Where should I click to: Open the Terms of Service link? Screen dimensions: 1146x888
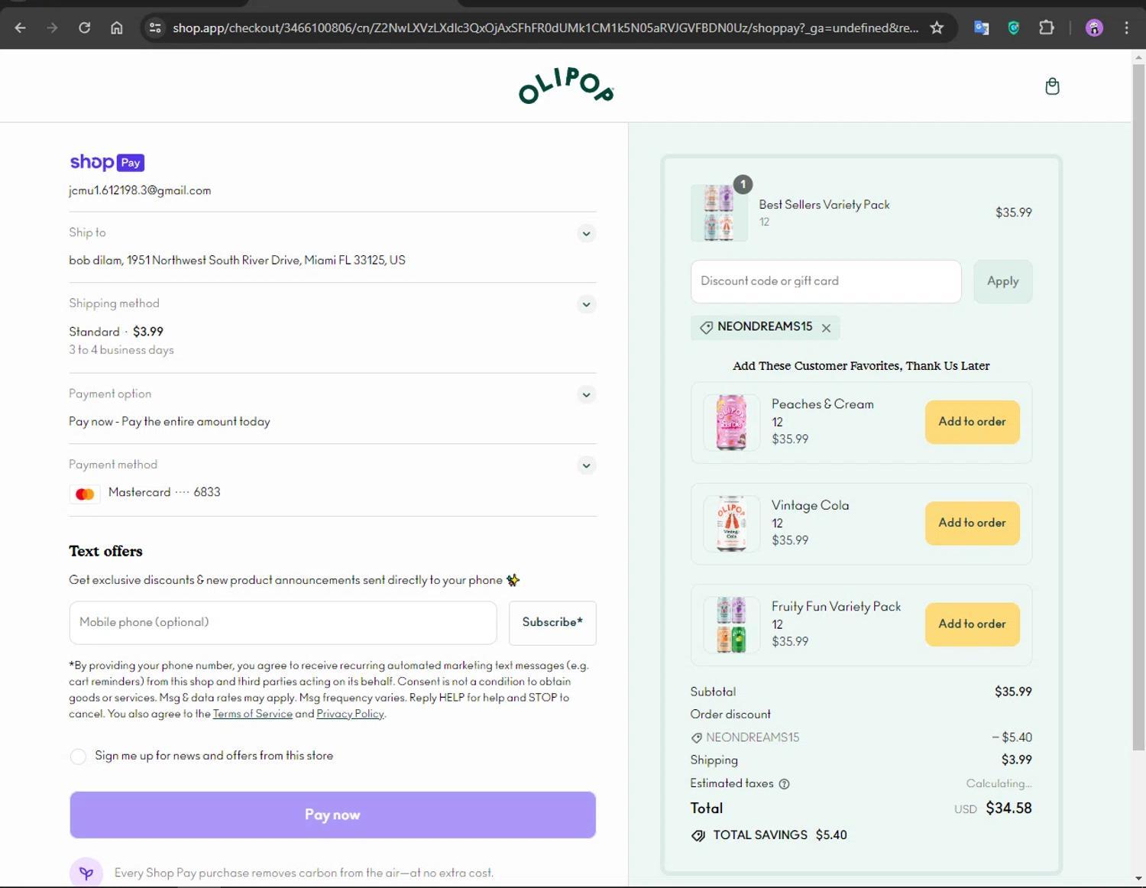[x=253, y=714]
